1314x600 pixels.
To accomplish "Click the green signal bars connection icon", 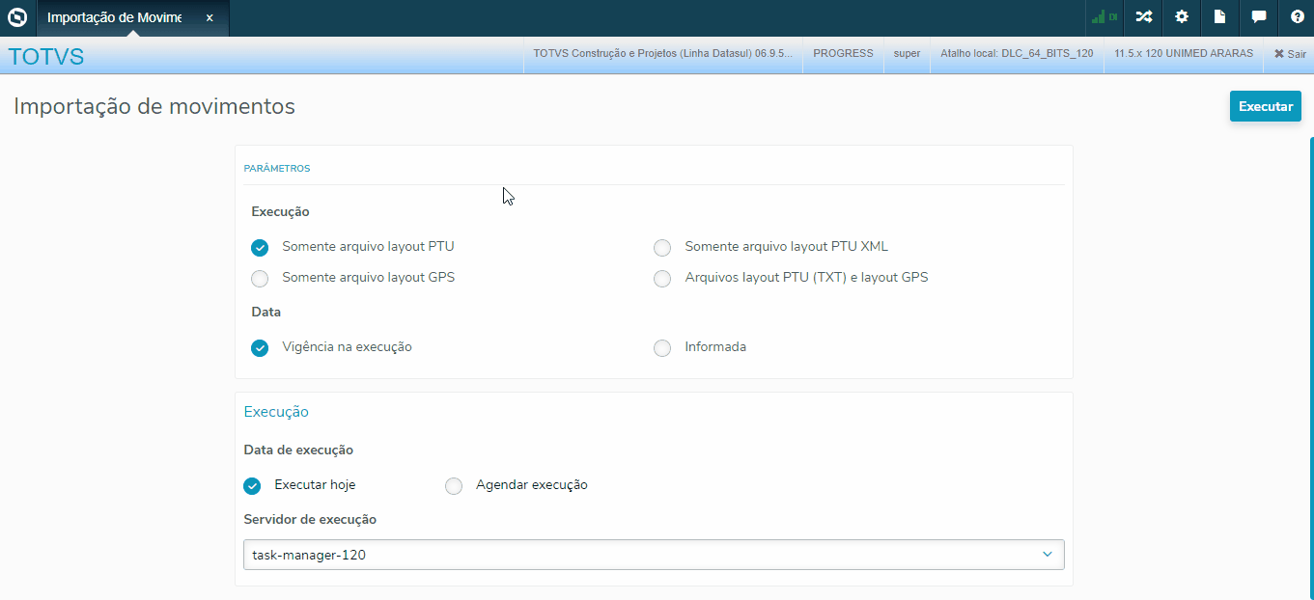I will click(x=1104, y=17).
